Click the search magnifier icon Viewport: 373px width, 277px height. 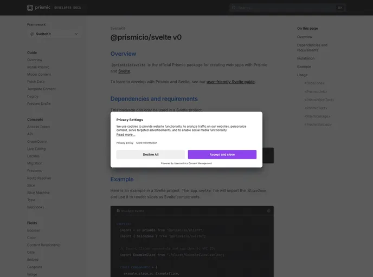pyautogui.click(x=234, y=8)
